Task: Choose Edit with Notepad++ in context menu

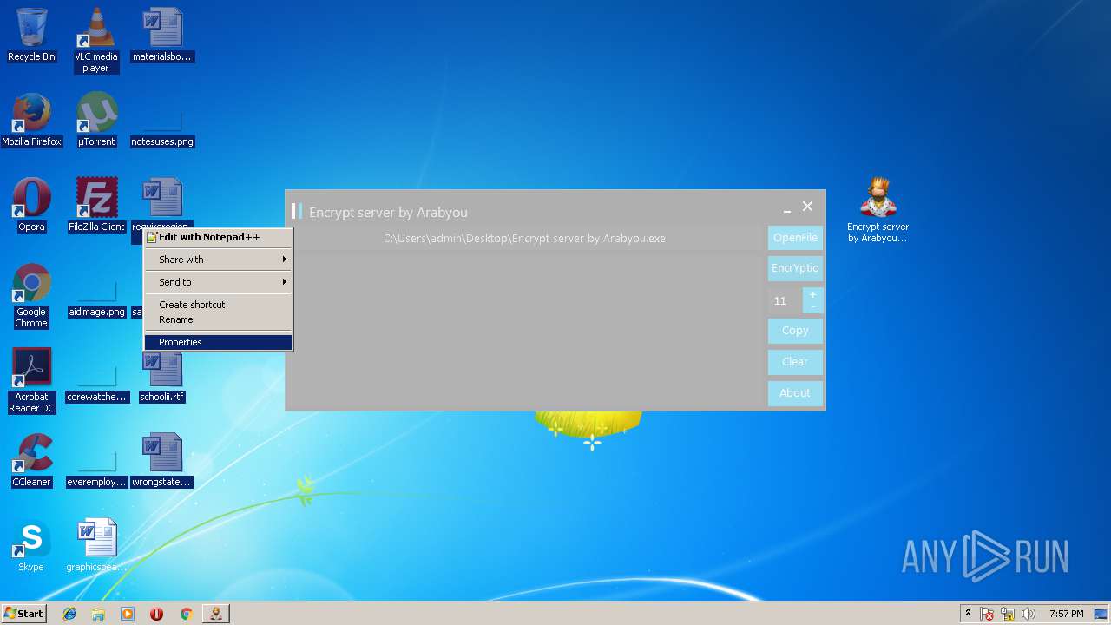Action: 218,237
